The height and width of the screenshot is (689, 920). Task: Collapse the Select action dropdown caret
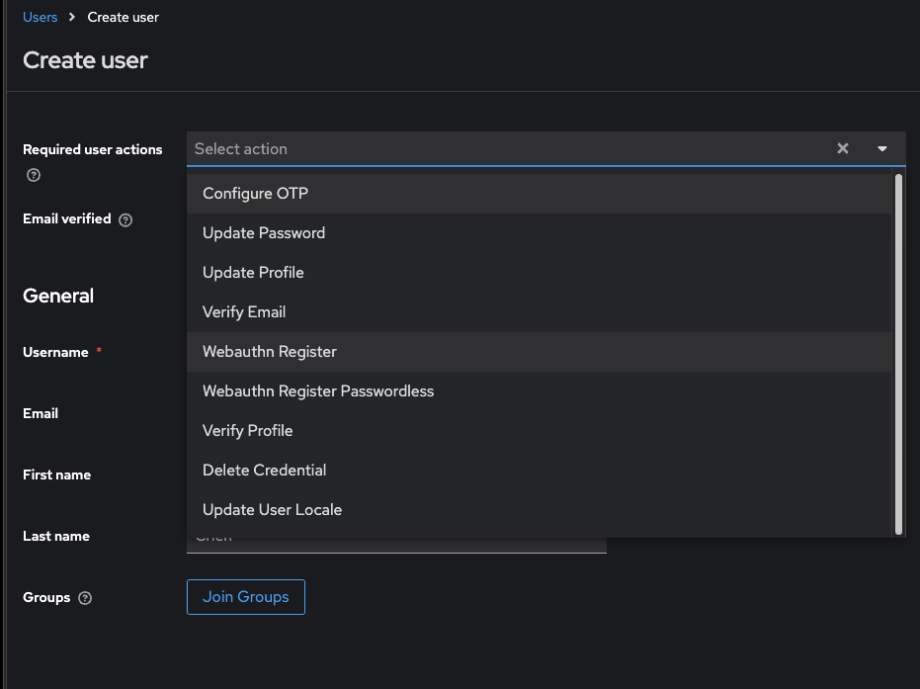tap(882, 148)
